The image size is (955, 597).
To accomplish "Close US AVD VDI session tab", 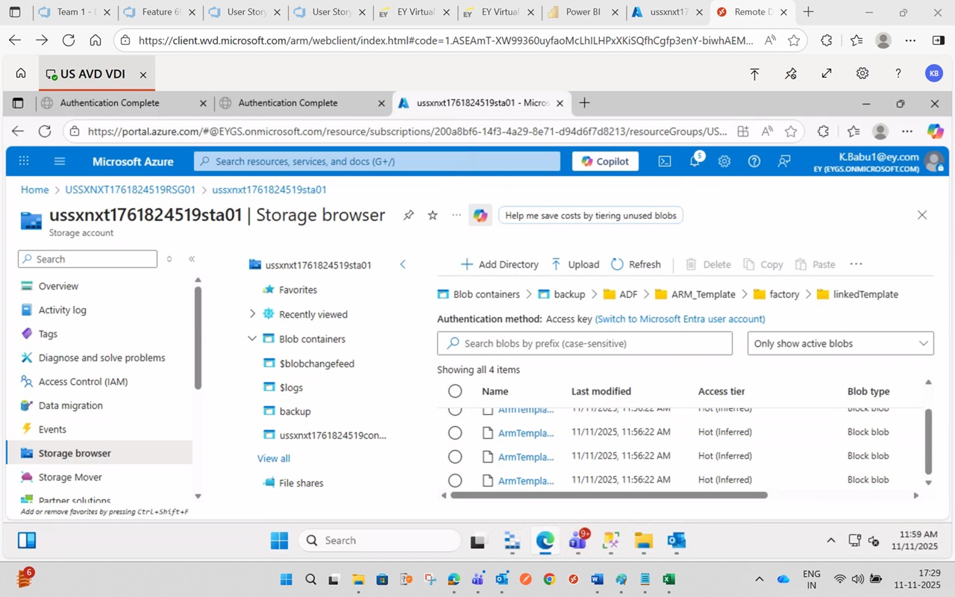I will tap(143, 75).
